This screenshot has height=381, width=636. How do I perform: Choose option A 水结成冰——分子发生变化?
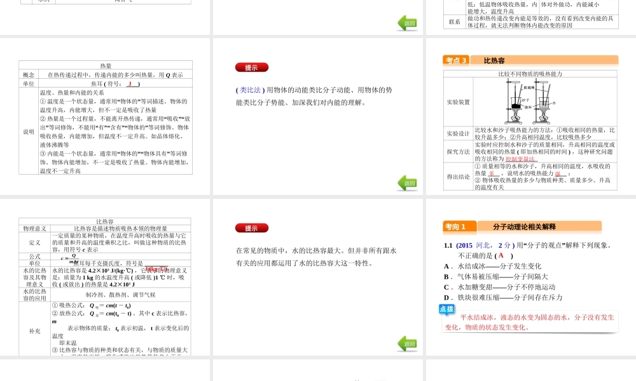492,266
